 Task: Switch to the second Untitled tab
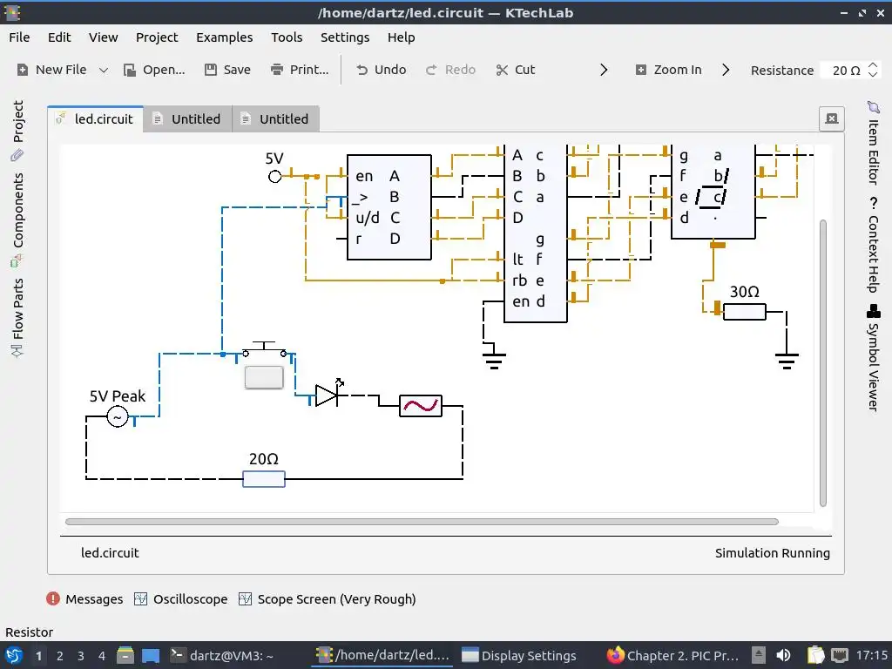[276, 118]
